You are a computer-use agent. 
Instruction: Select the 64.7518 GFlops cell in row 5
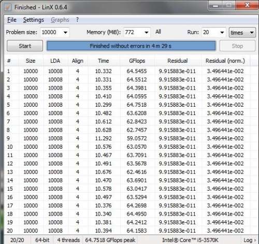[137, 105]
